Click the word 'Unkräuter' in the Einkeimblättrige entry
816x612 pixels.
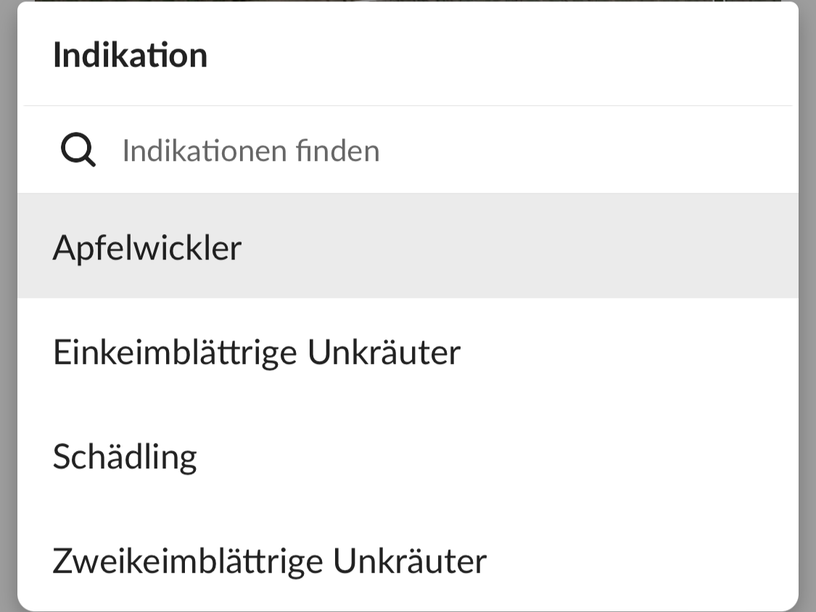click(384, 352)
